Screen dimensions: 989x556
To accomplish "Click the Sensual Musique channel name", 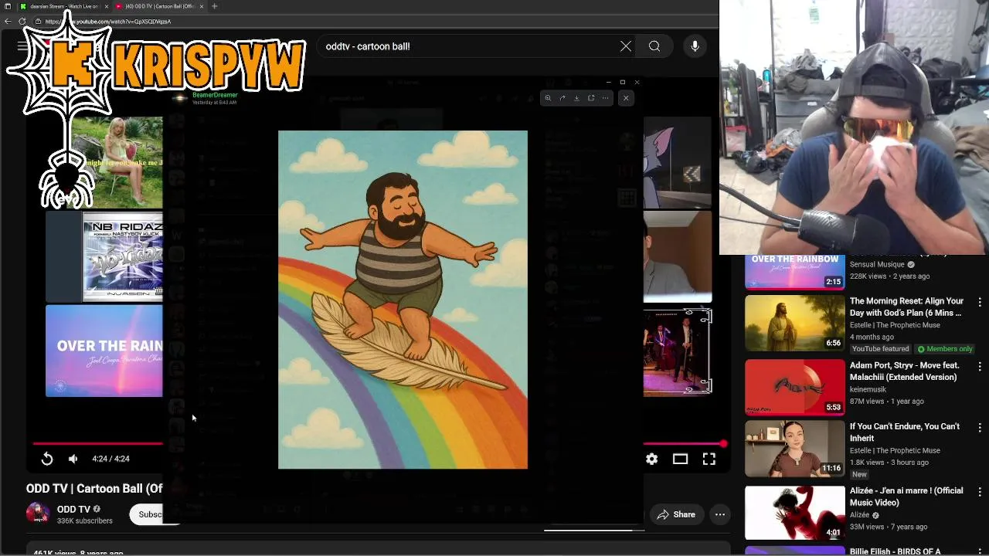I will 877,264.
